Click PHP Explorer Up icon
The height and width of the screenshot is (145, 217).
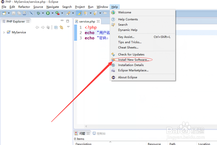48,27
